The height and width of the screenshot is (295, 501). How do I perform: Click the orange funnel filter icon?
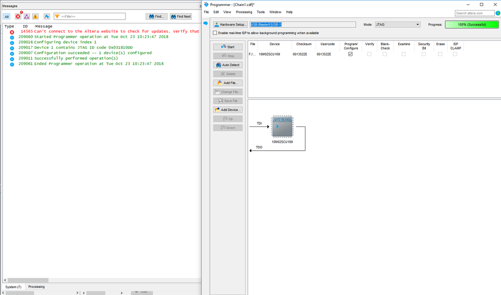click(x=57, y=16)
